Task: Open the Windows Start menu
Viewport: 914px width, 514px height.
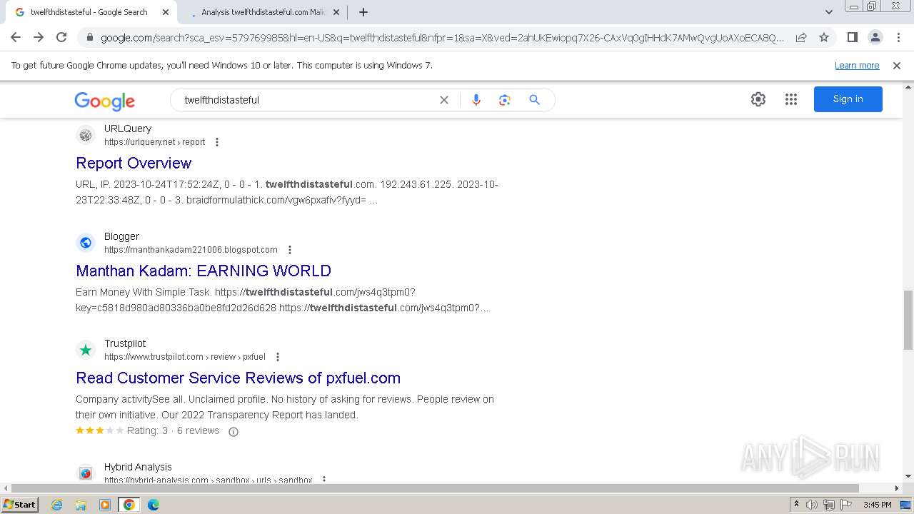Action: click(19, 504)
